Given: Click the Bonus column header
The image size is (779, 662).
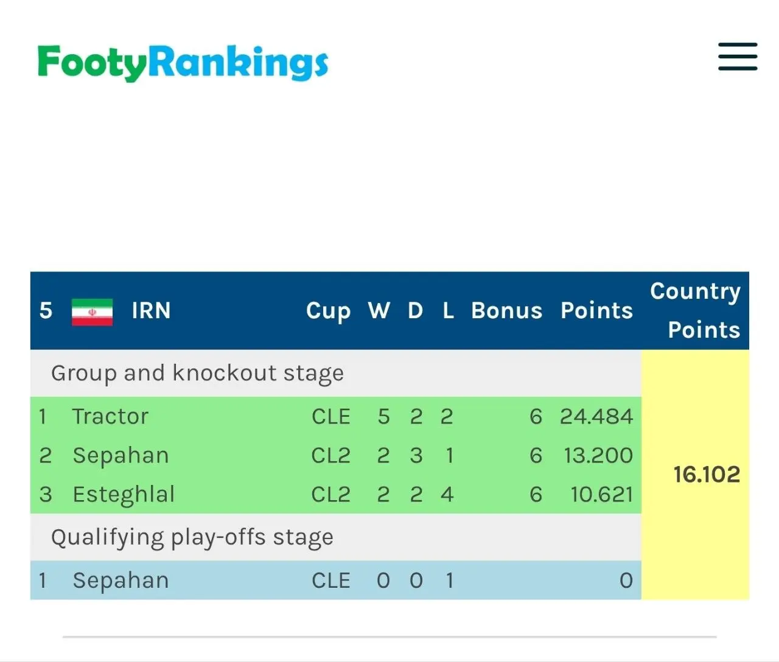Looking at the screenshot, I should click(506, 311).
